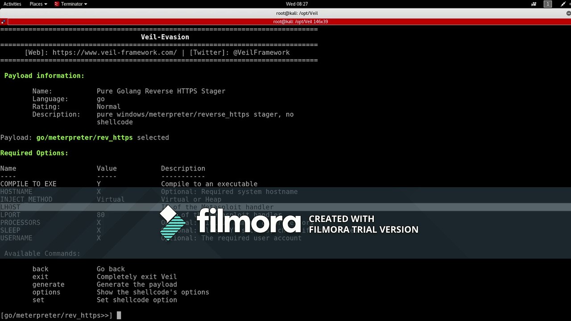571x321 pixels.
Task: Click the 'LHOST' option name
Action: [10, 207]
